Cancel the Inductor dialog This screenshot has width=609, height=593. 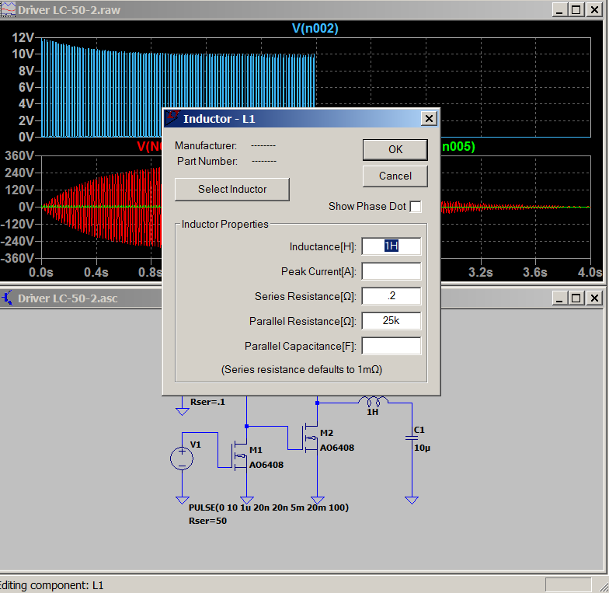[395, 176]
